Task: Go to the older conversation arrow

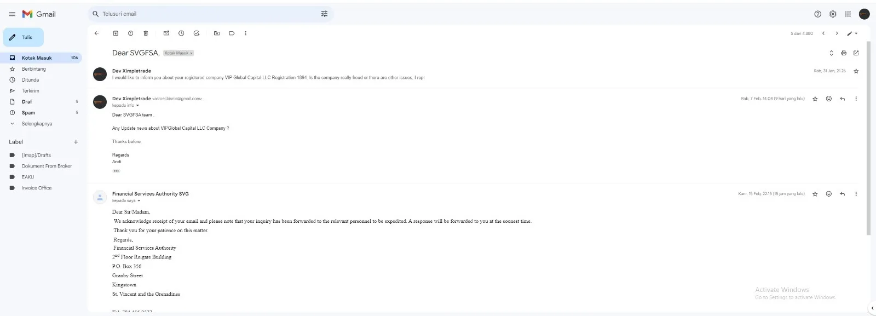Action: (x=837, y=33)
